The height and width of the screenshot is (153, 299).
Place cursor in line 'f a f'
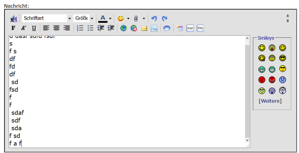[x=16, y=143]
